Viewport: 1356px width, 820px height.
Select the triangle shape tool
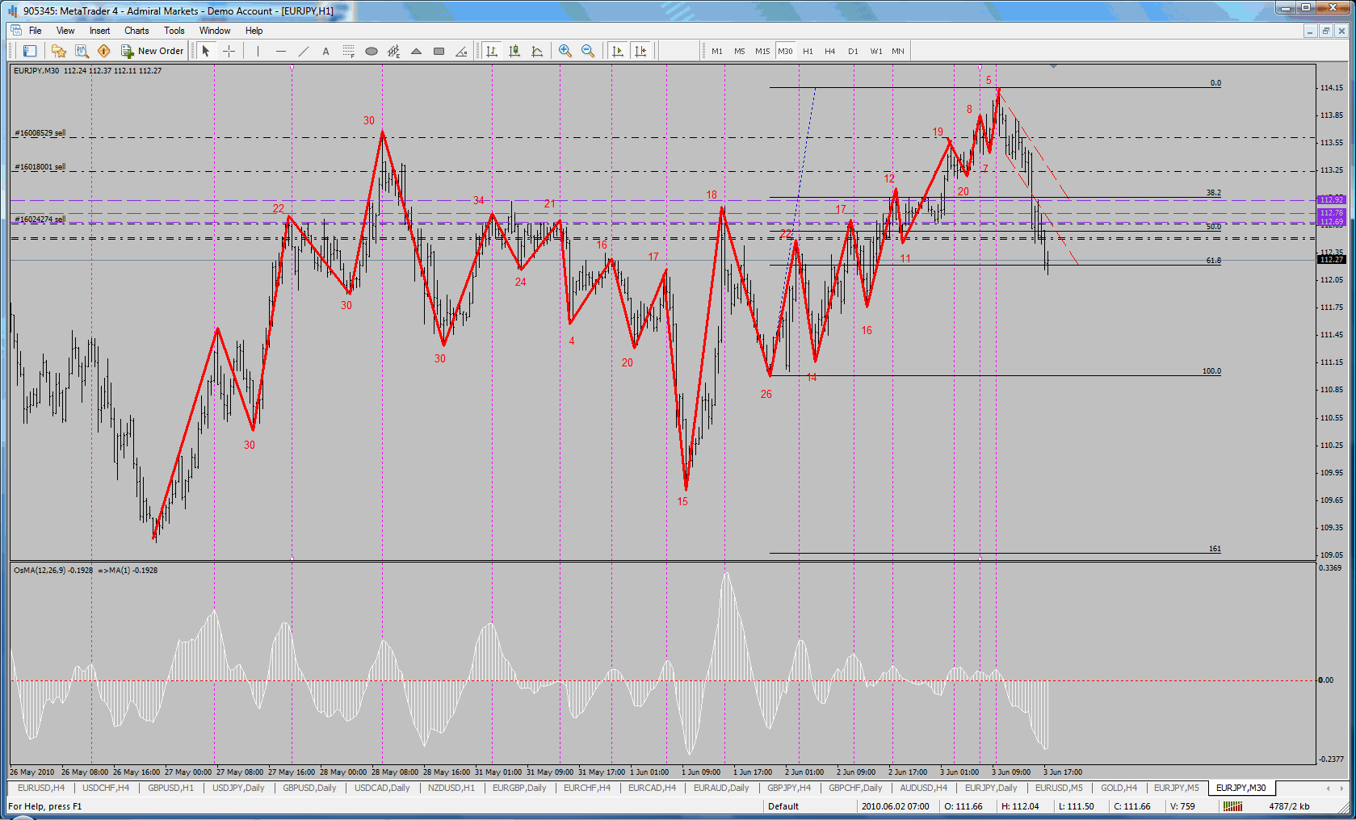416,51
